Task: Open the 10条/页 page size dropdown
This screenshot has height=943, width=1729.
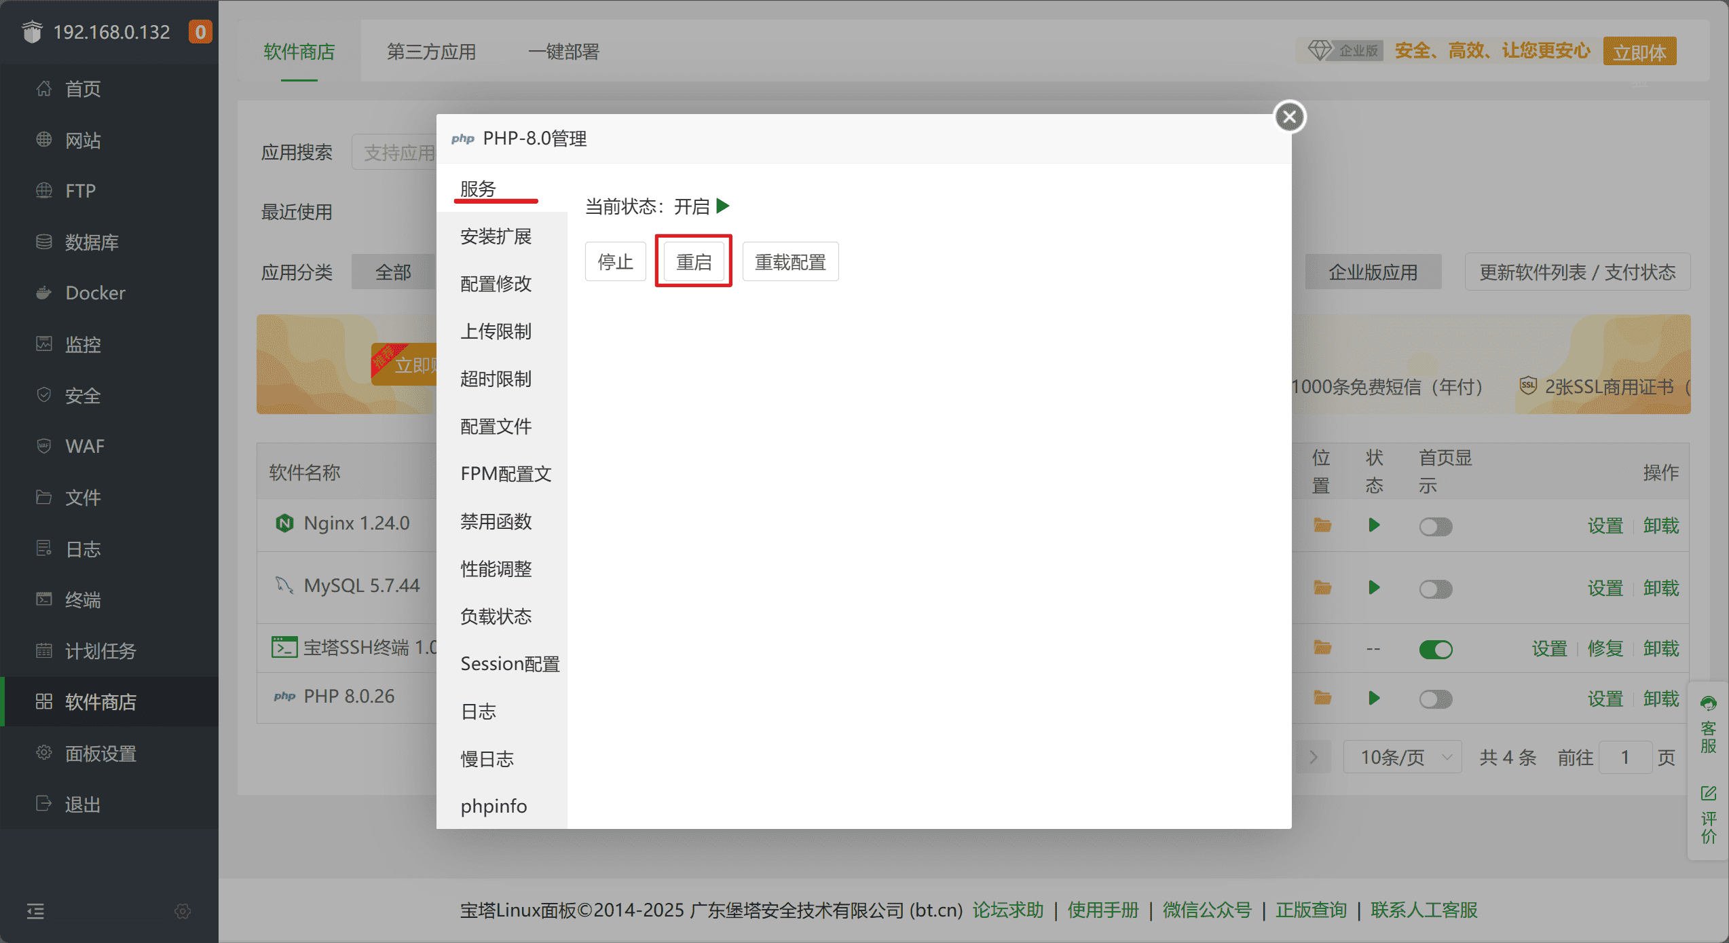Action: 1402,757
